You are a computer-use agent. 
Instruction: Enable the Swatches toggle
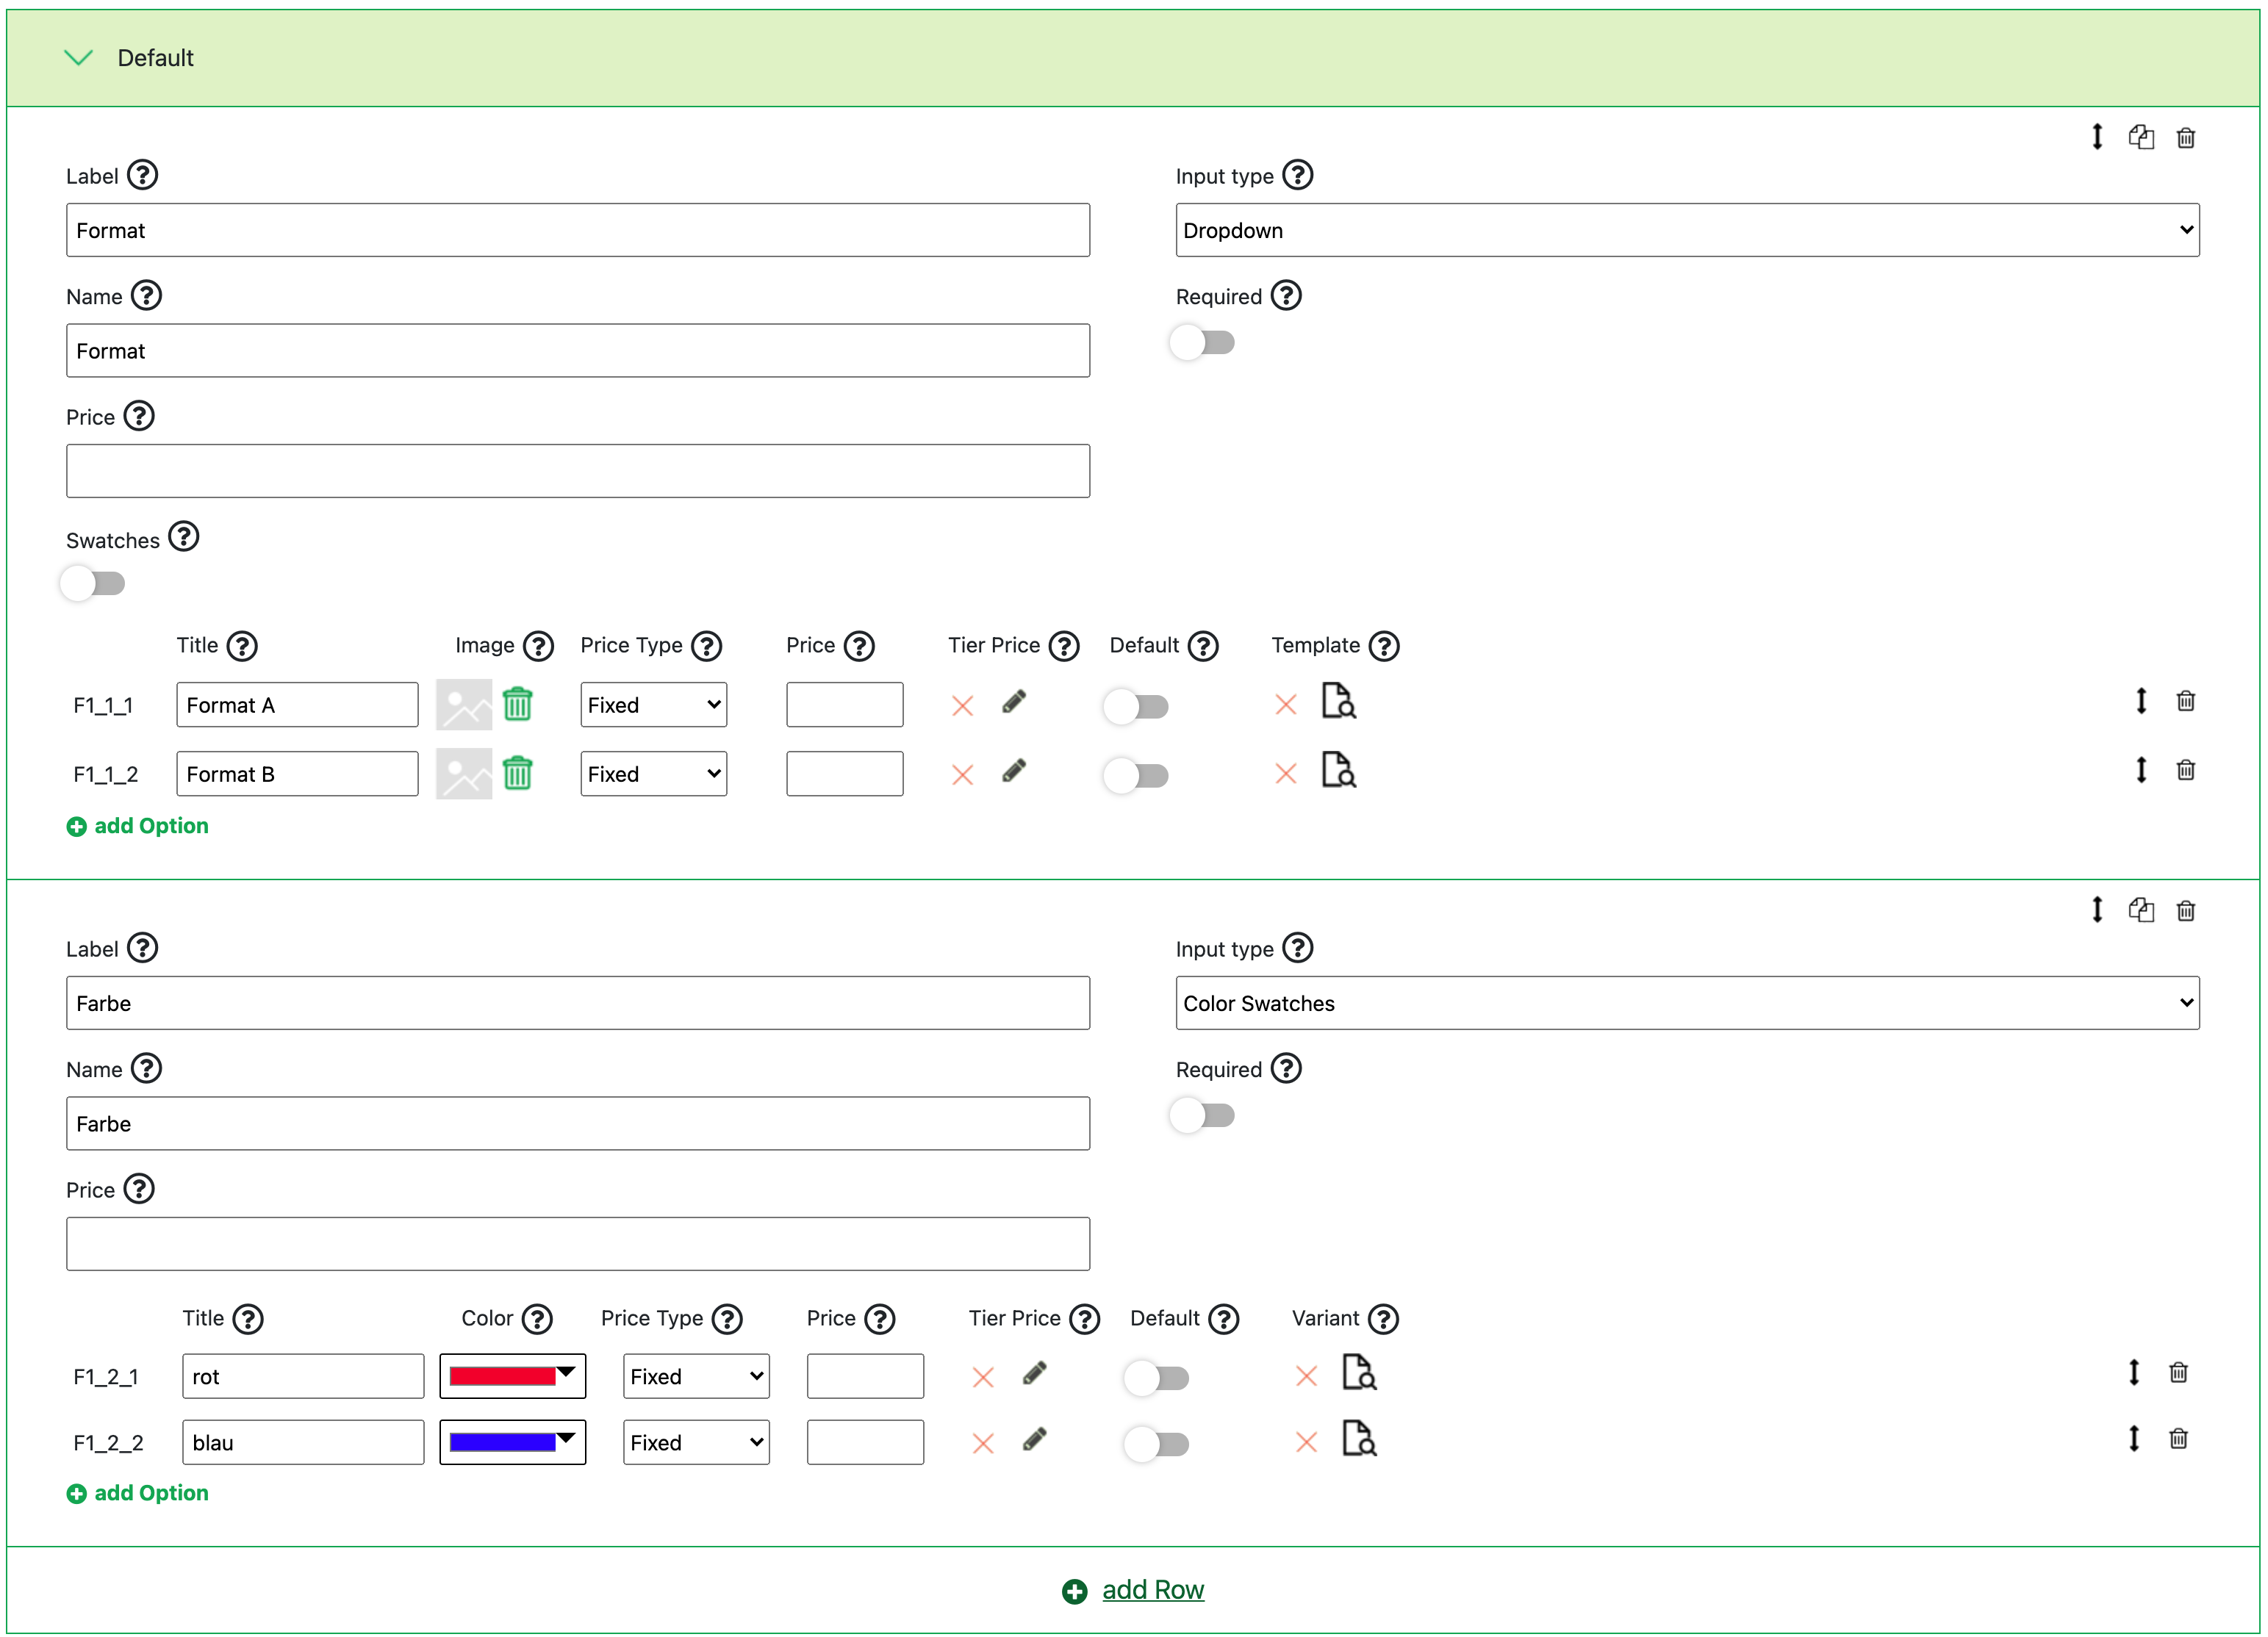(x=93, y=583)
